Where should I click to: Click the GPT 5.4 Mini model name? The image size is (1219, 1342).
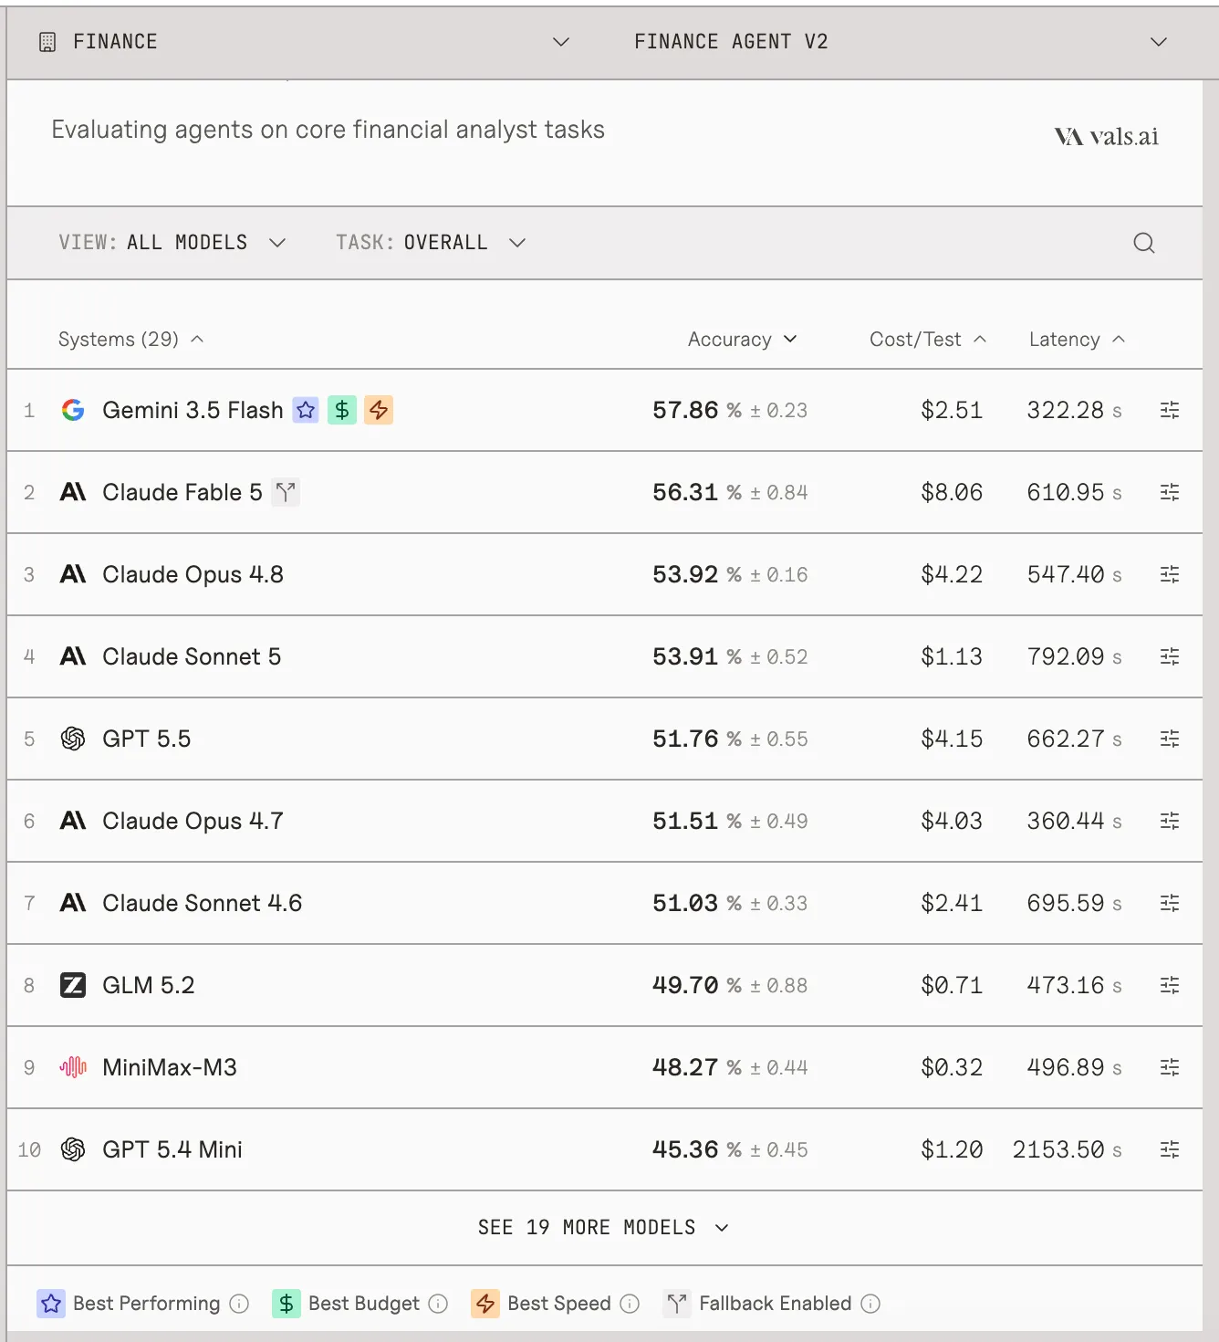tap(172, 1149)
